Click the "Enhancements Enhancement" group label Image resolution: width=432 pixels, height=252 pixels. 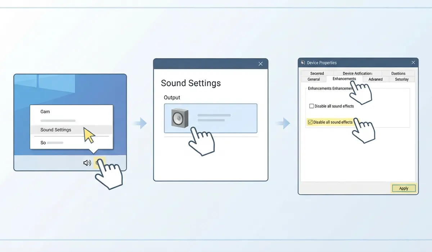[x=330, y=88]
